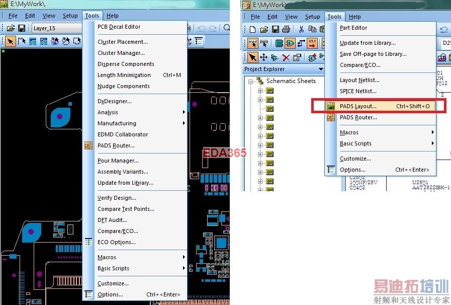This screenshot has width=451, height=305.
Task: Click the properties list icon in layout toolbar
Action: point(199,41)
